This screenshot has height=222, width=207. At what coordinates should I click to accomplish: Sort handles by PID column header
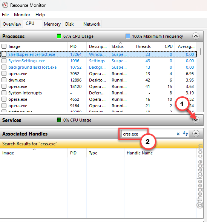pos(77,153)
